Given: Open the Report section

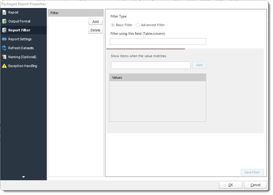Looking at the screenshot, I should 23,12.
